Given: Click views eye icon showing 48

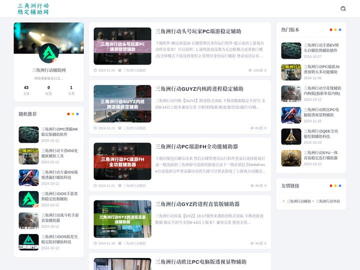Looking at the screenshot, I should click(252, 243).
